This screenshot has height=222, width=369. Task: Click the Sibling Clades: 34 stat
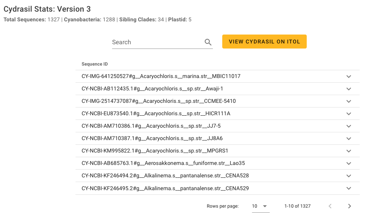(141, 19)
